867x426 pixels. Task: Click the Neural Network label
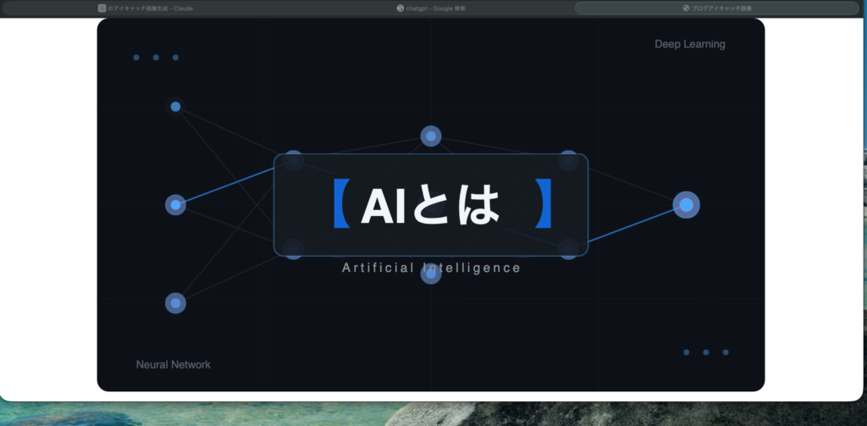[173, 364]
